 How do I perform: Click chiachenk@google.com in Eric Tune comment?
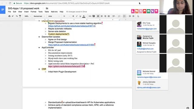(147, 29)
